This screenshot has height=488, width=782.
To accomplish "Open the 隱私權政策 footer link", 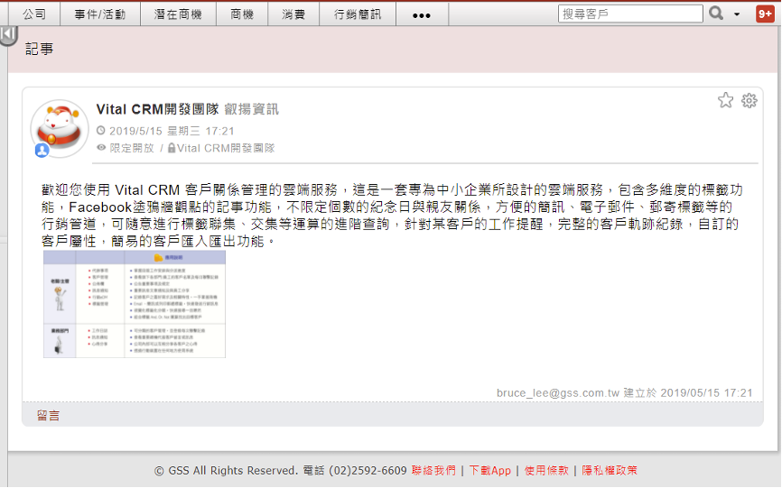I will [610, 470].
